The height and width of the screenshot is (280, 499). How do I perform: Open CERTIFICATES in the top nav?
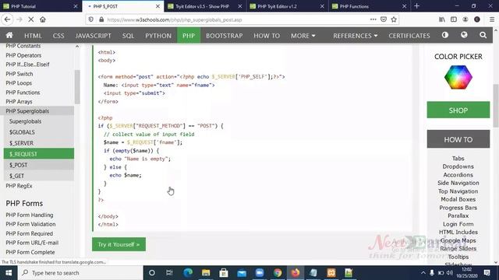pos(409,36)
